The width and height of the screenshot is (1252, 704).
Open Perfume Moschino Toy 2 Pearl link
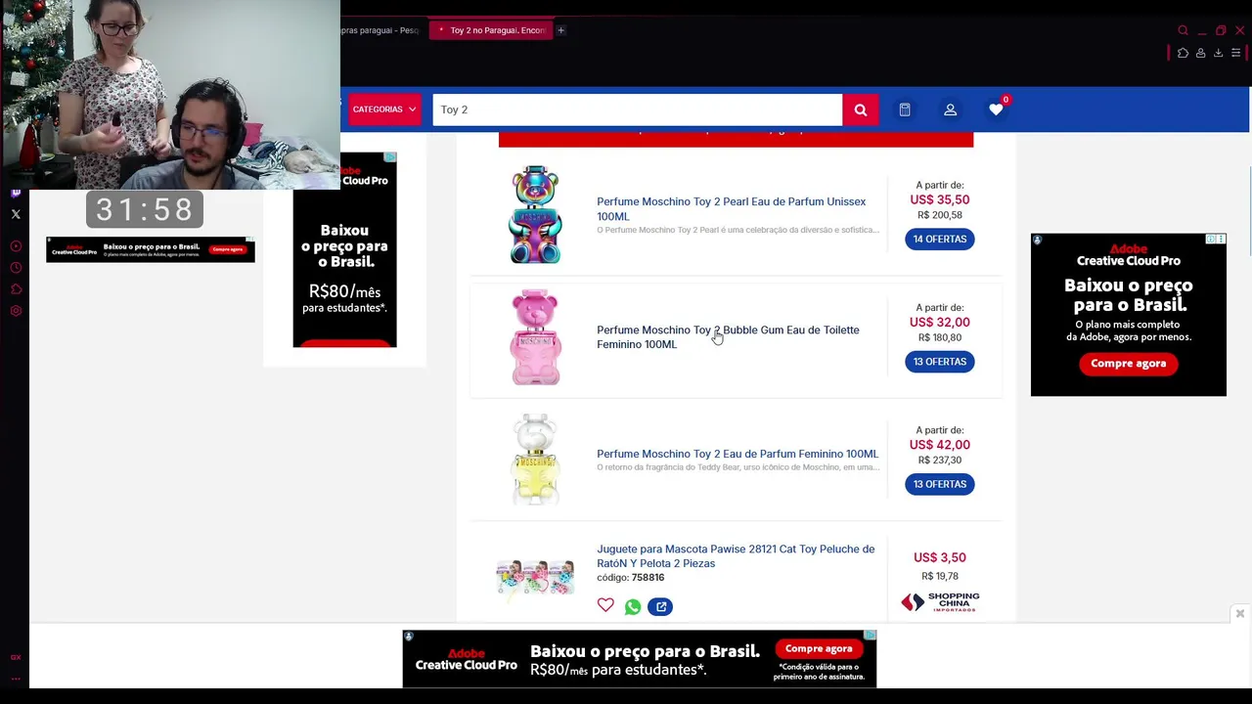pos(731,208)
